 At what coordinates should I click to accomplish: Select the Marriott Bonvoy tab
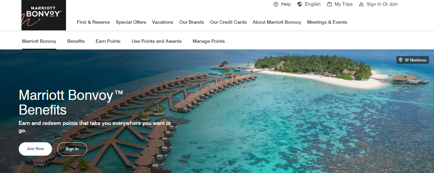(x=39, y=41)
